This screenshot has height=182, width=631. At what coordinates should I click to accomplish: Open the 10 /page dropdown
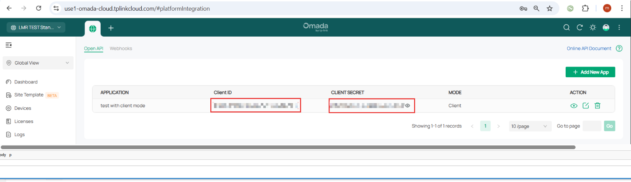tap(530, 126)
